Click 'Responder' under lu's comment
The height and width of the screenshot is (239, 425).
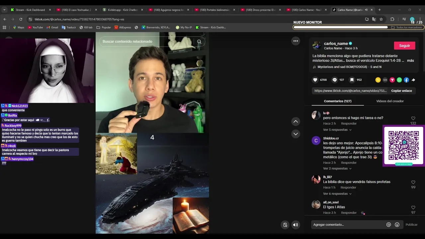click(x=349, y=123)
